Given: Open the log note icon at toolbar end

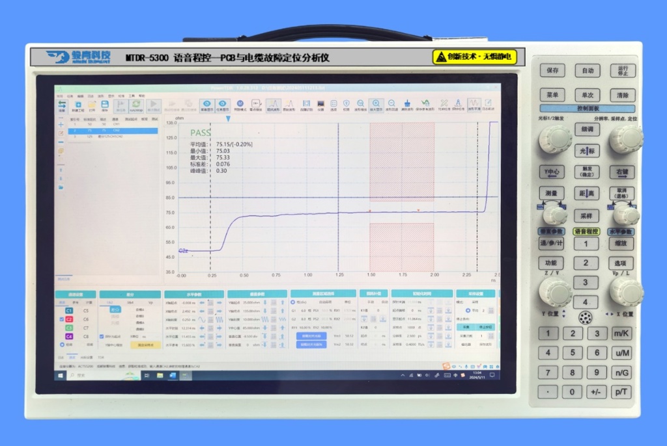Looking at the screenshot, I should tap(489, 105).
